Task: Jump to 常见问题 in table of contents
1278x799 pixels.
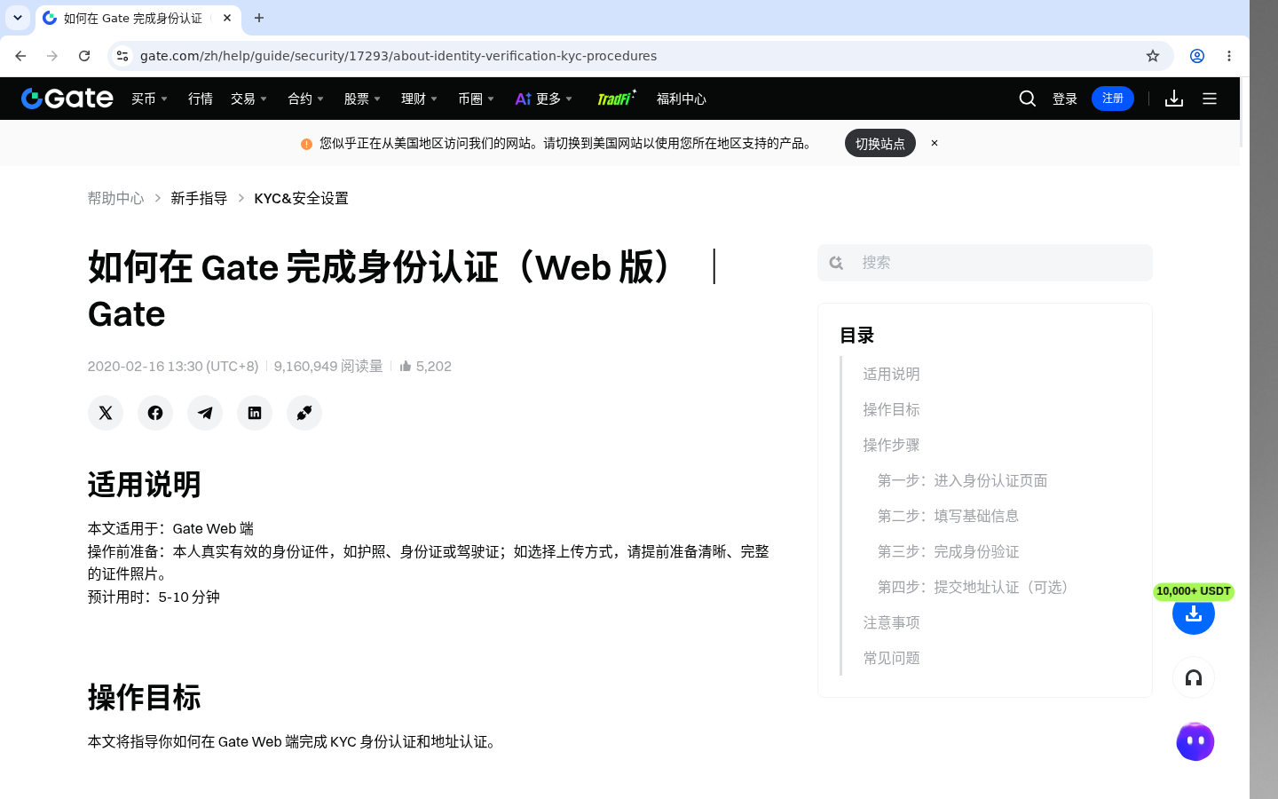Action: coord(891,658)
